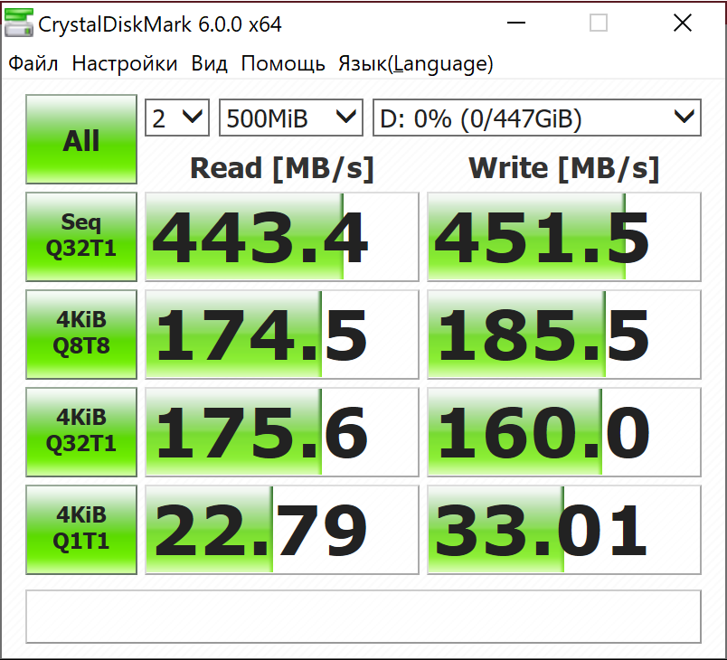Open the Язык(Language) menu
Screen dimensions: 727x660
point(416,63)
